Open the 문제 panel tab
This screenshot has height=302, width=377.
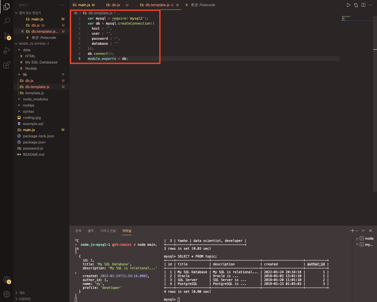coord(78,231)
